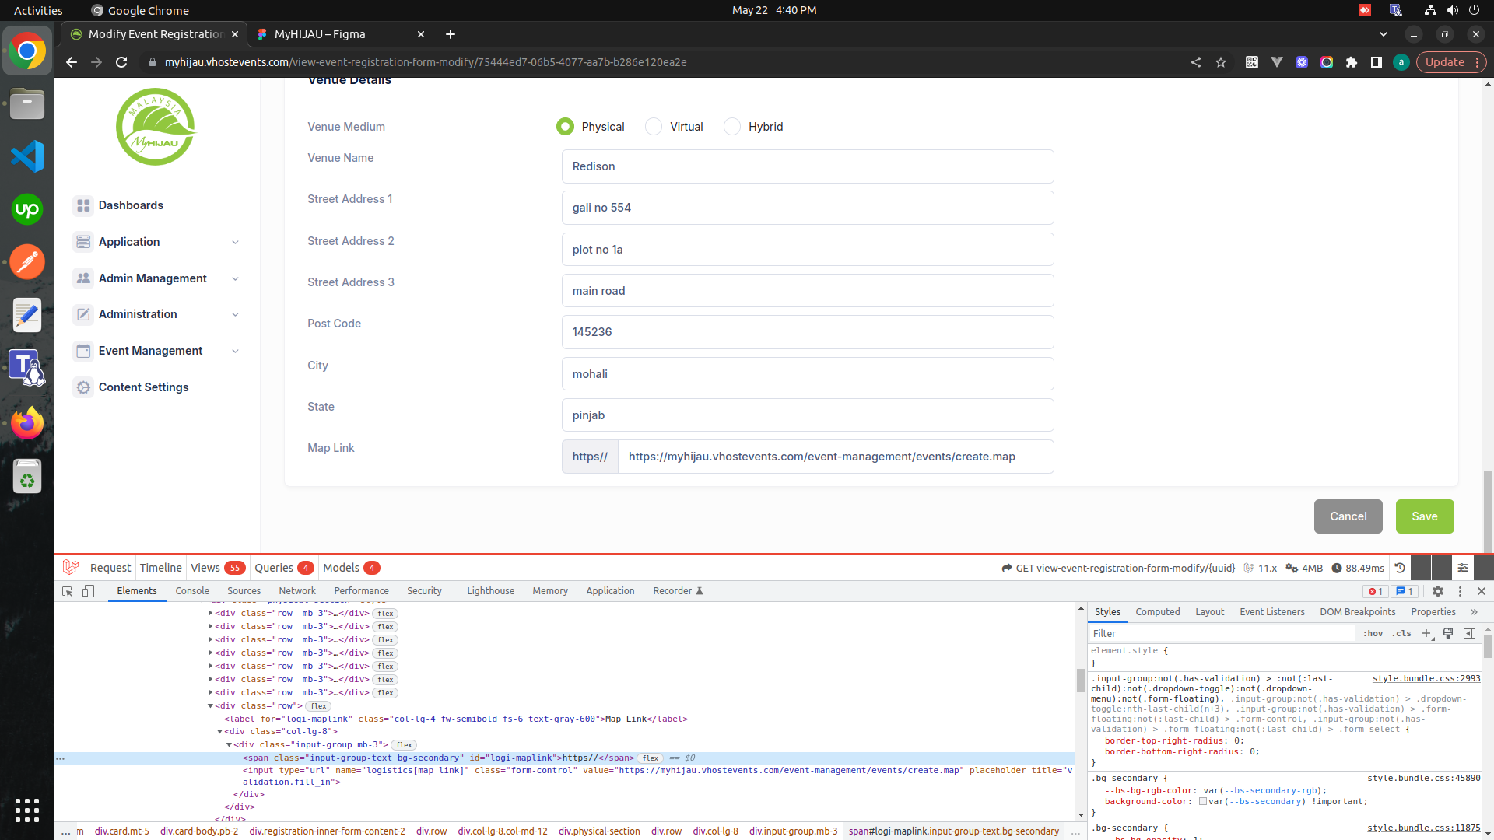Expand the Application sidebar menu
Screen dimensions: 1494x840
tap(156, 242)
